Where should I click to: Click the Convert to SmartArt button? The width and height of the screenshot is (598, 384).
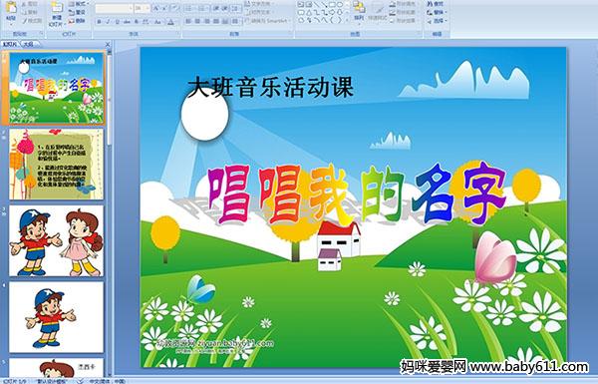pos(266,21)
